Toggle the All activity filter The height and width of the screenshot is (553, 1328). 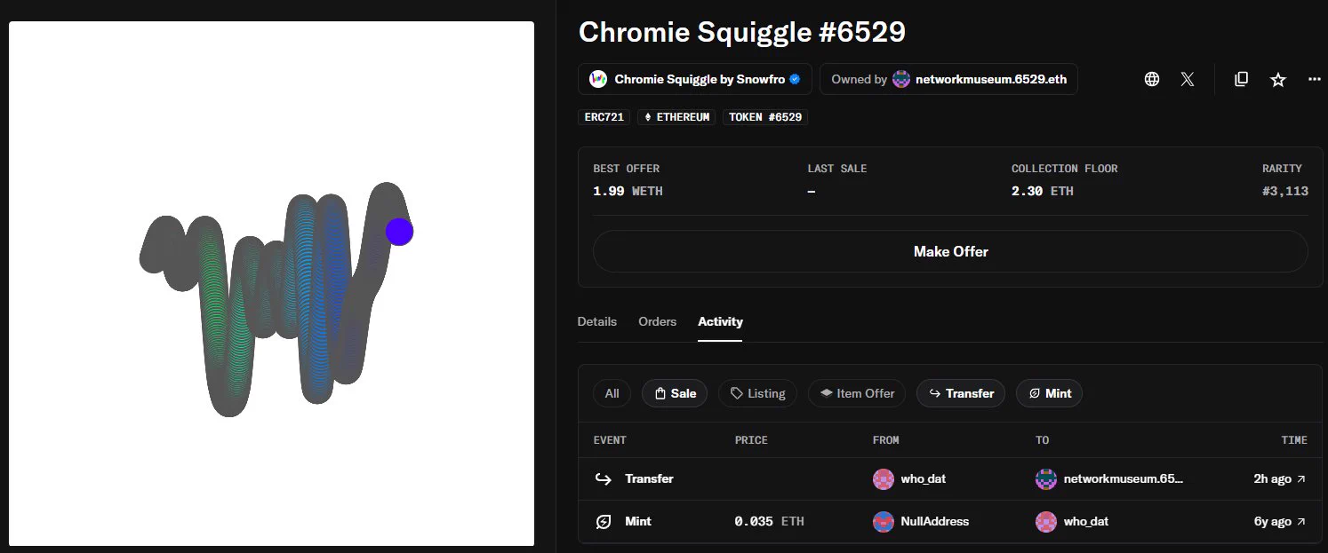coord(612,393)
